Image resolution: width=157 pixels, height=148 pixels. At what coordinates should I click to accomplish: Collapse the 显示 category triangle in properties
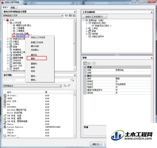click(85, 76)
